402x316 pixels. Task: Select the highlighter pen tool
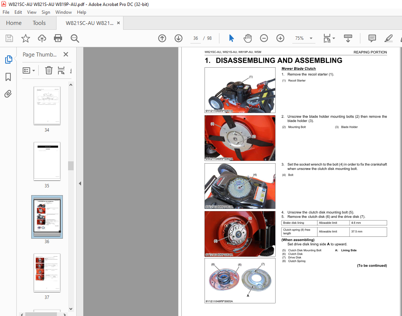click(388, 38)
